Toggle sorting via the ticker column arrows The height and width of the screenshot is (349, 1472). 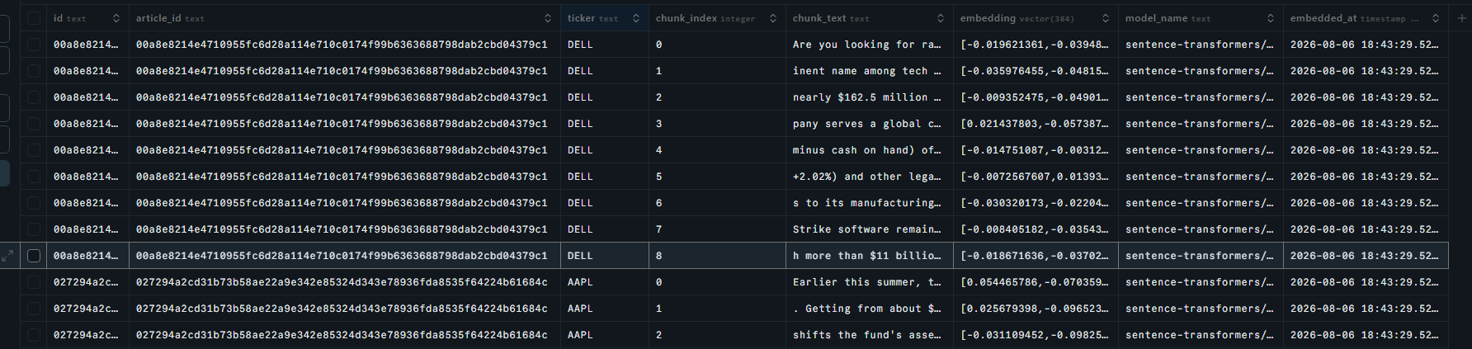[x=636, y=18]
